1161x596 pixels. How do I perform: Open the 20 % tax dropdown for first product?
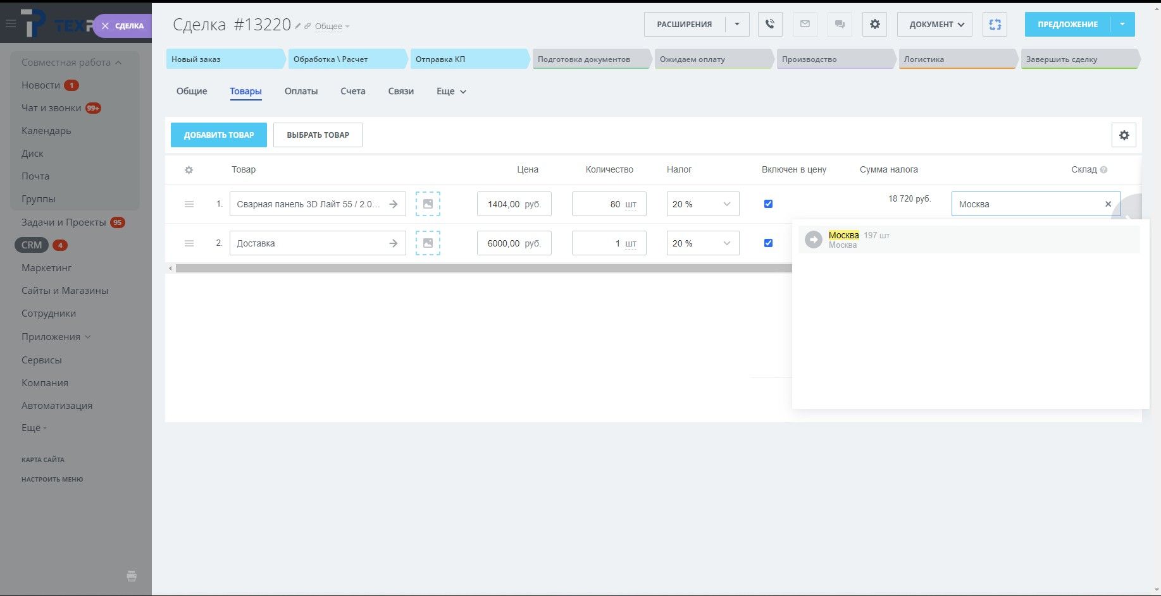click(x=702, y=204)
